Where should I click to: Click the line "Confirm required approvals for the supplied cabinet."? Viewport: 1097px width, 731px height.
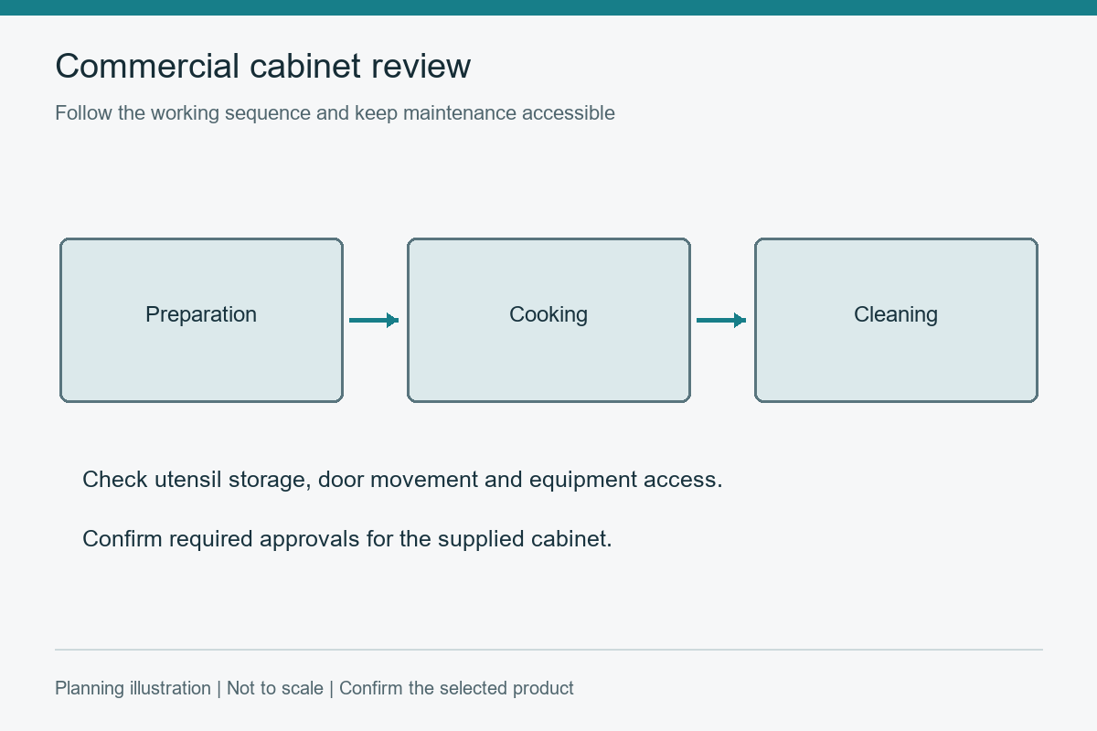347,539
